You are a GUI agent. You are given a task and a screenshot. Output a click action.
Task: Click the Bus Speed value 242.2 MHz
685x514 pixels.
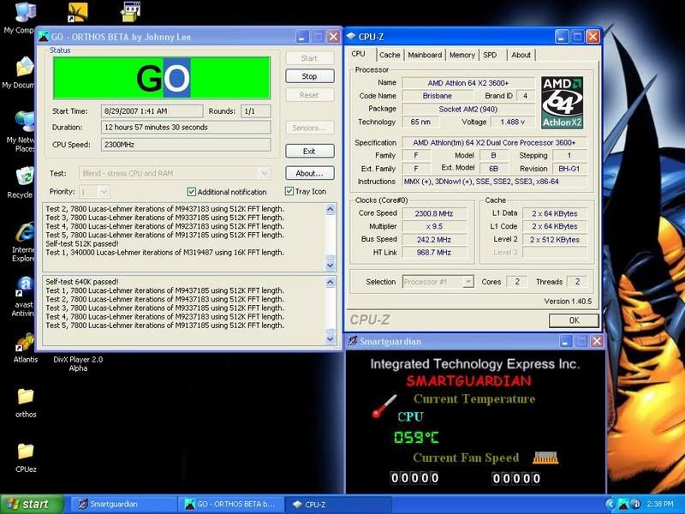(x=434, y=240)
